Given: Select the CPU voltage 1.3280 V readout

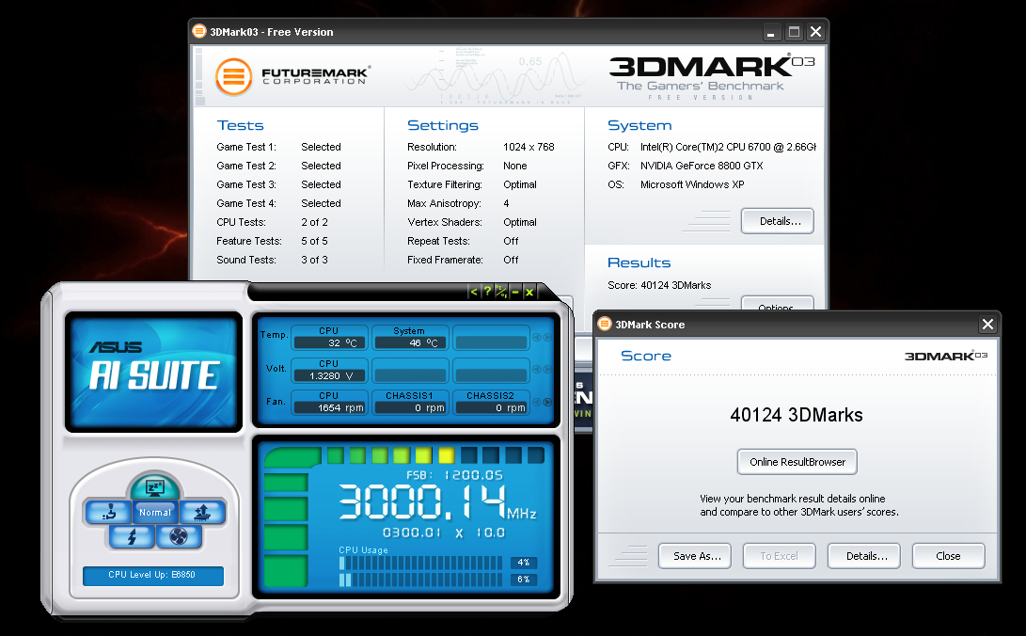Looking at the screenshot, I should [x=328, y=375].
